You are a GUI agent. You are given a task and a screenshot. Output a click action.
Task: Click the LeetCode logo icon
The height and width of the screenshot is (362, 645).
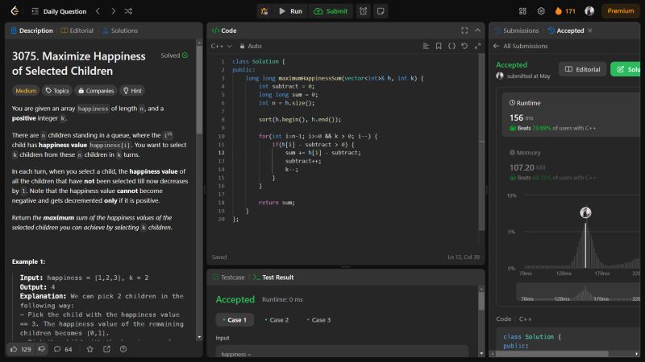point(15,11)
